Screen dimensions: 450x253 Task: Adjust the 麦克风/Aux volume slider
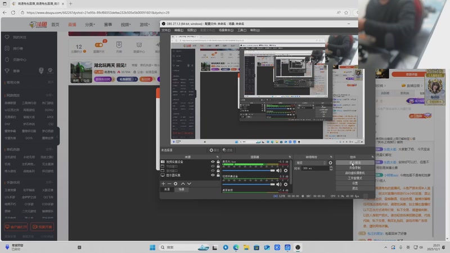[249, 170]
